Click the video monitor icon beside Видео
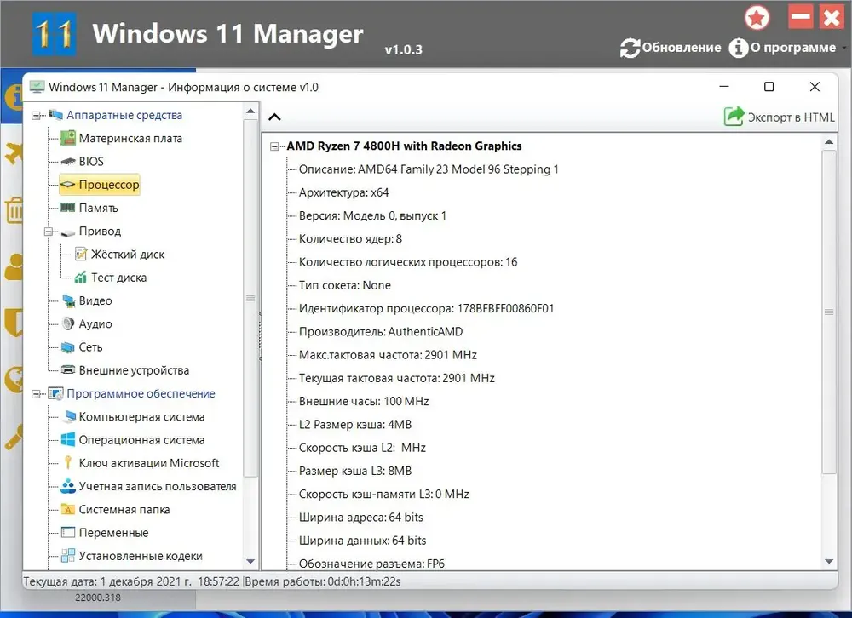The image size is (852, 618). (68, 300)
